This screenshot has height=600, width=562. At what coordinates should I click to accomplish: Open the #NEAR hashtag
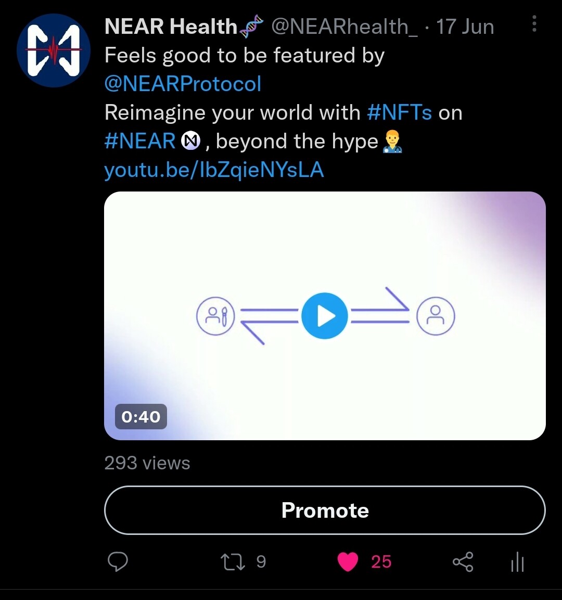click(139, 141)
